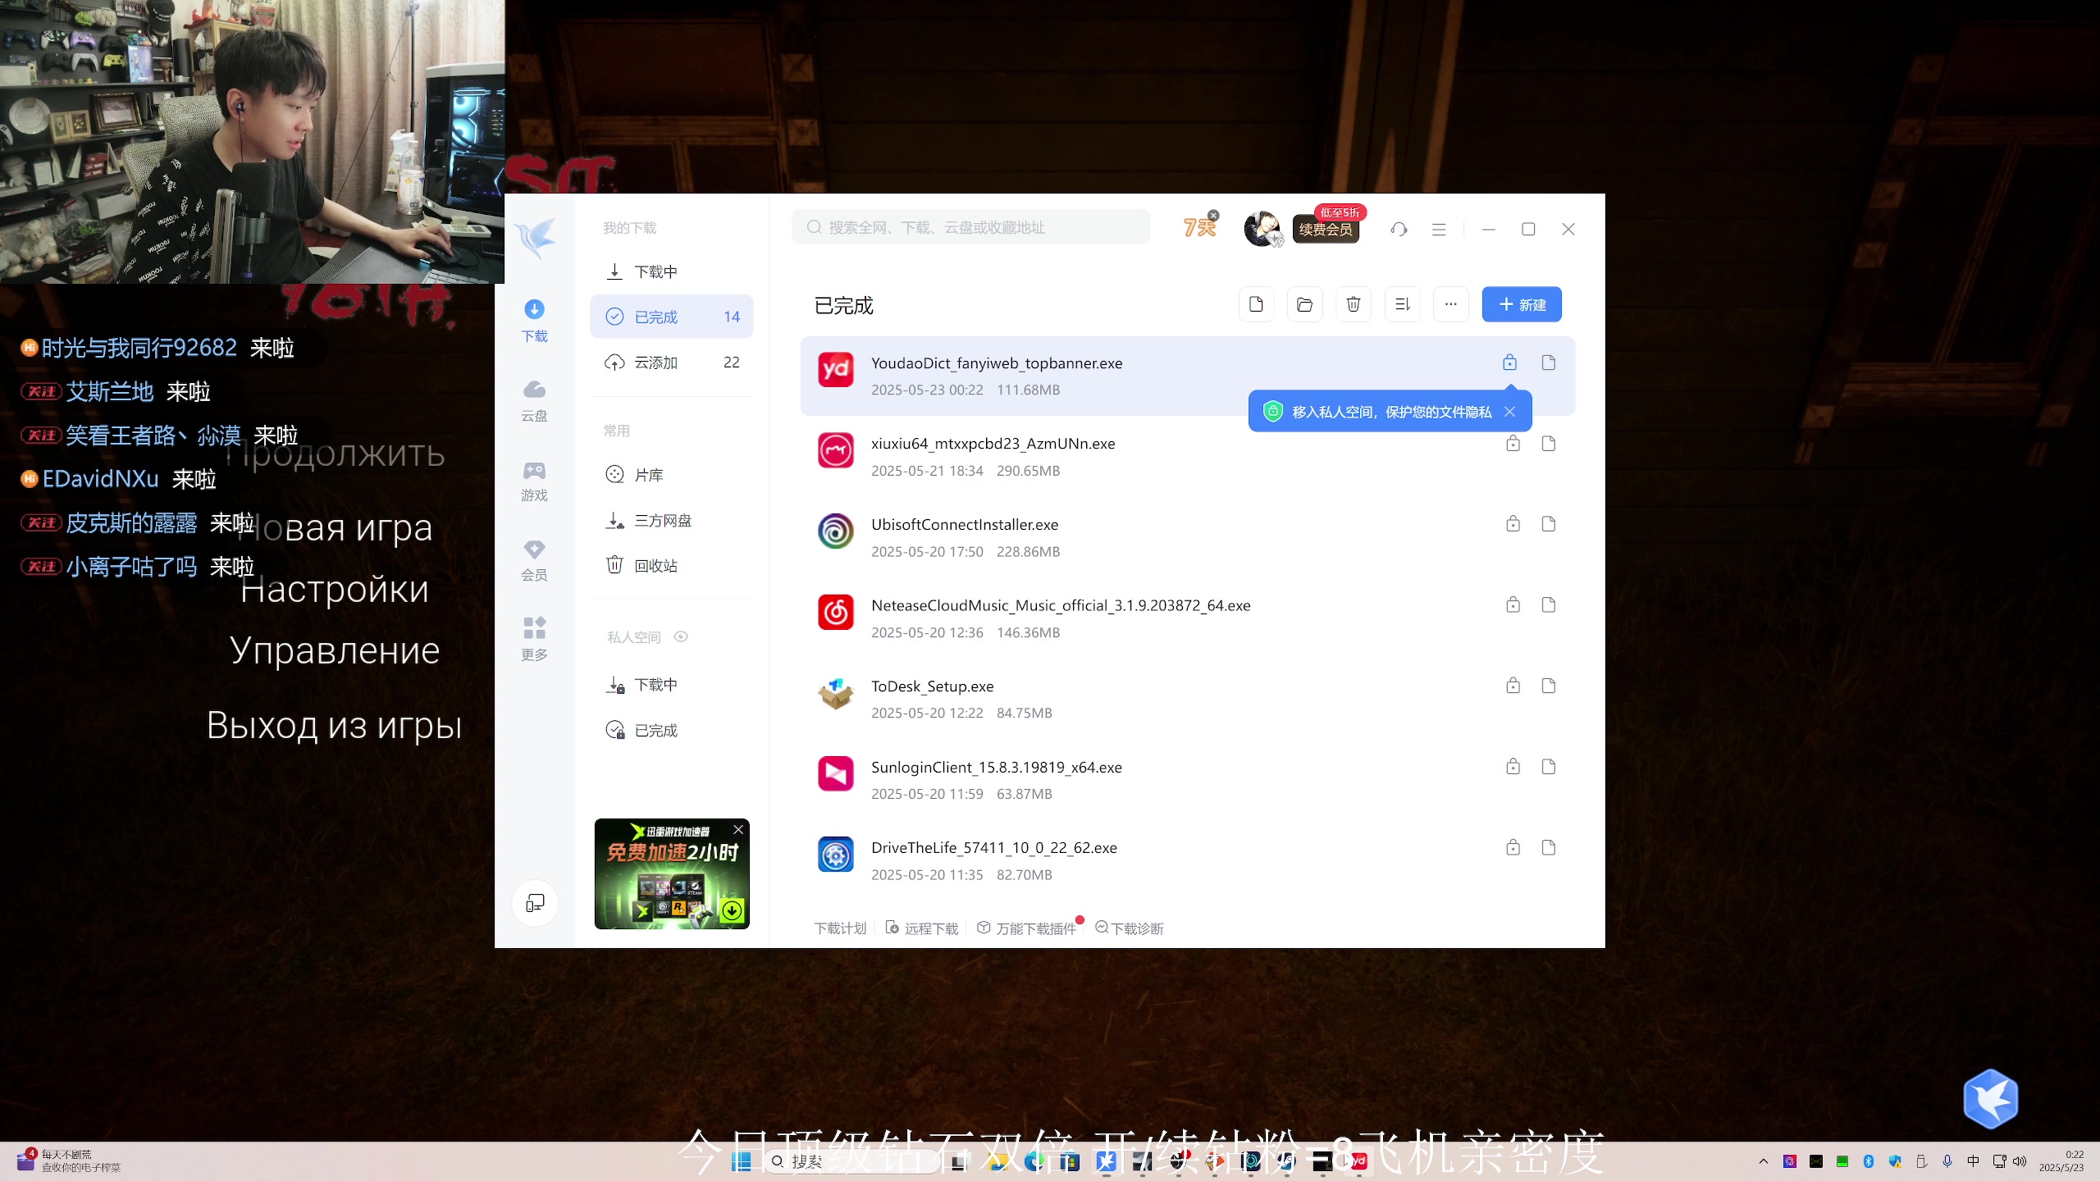This screenshot has height=1181, width=2100.
Task: Click the headset customer service icon
Action: [x=1399, y=230]
